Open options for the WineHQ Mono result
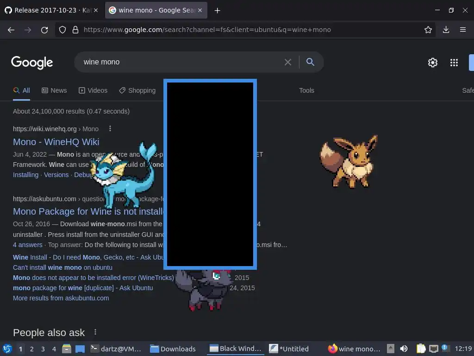This screenshot has width=474, height=356. point(110,129)
